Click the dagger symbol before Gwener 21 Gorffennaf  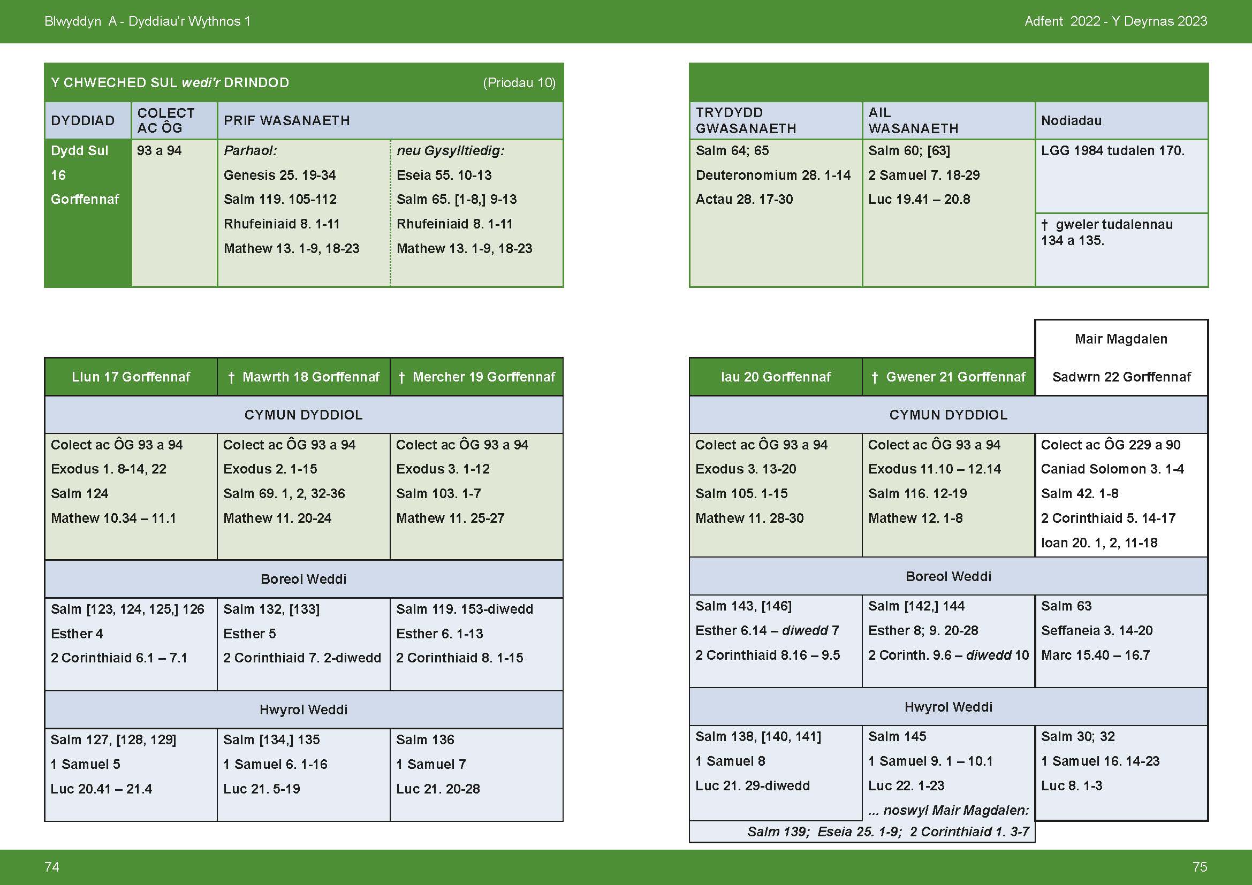(875, 377)
